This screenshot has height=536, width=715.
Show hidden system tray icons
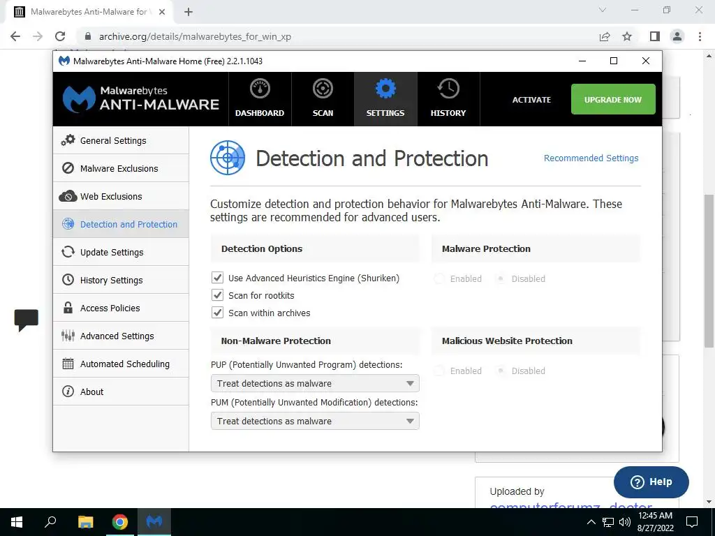(x=591, y=522)
